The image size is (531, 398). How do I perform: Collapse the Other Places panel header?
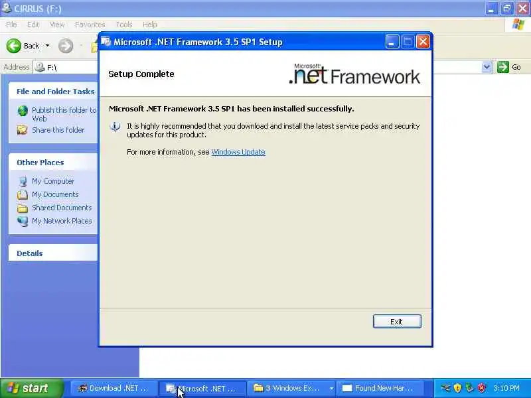pos(53,163)
